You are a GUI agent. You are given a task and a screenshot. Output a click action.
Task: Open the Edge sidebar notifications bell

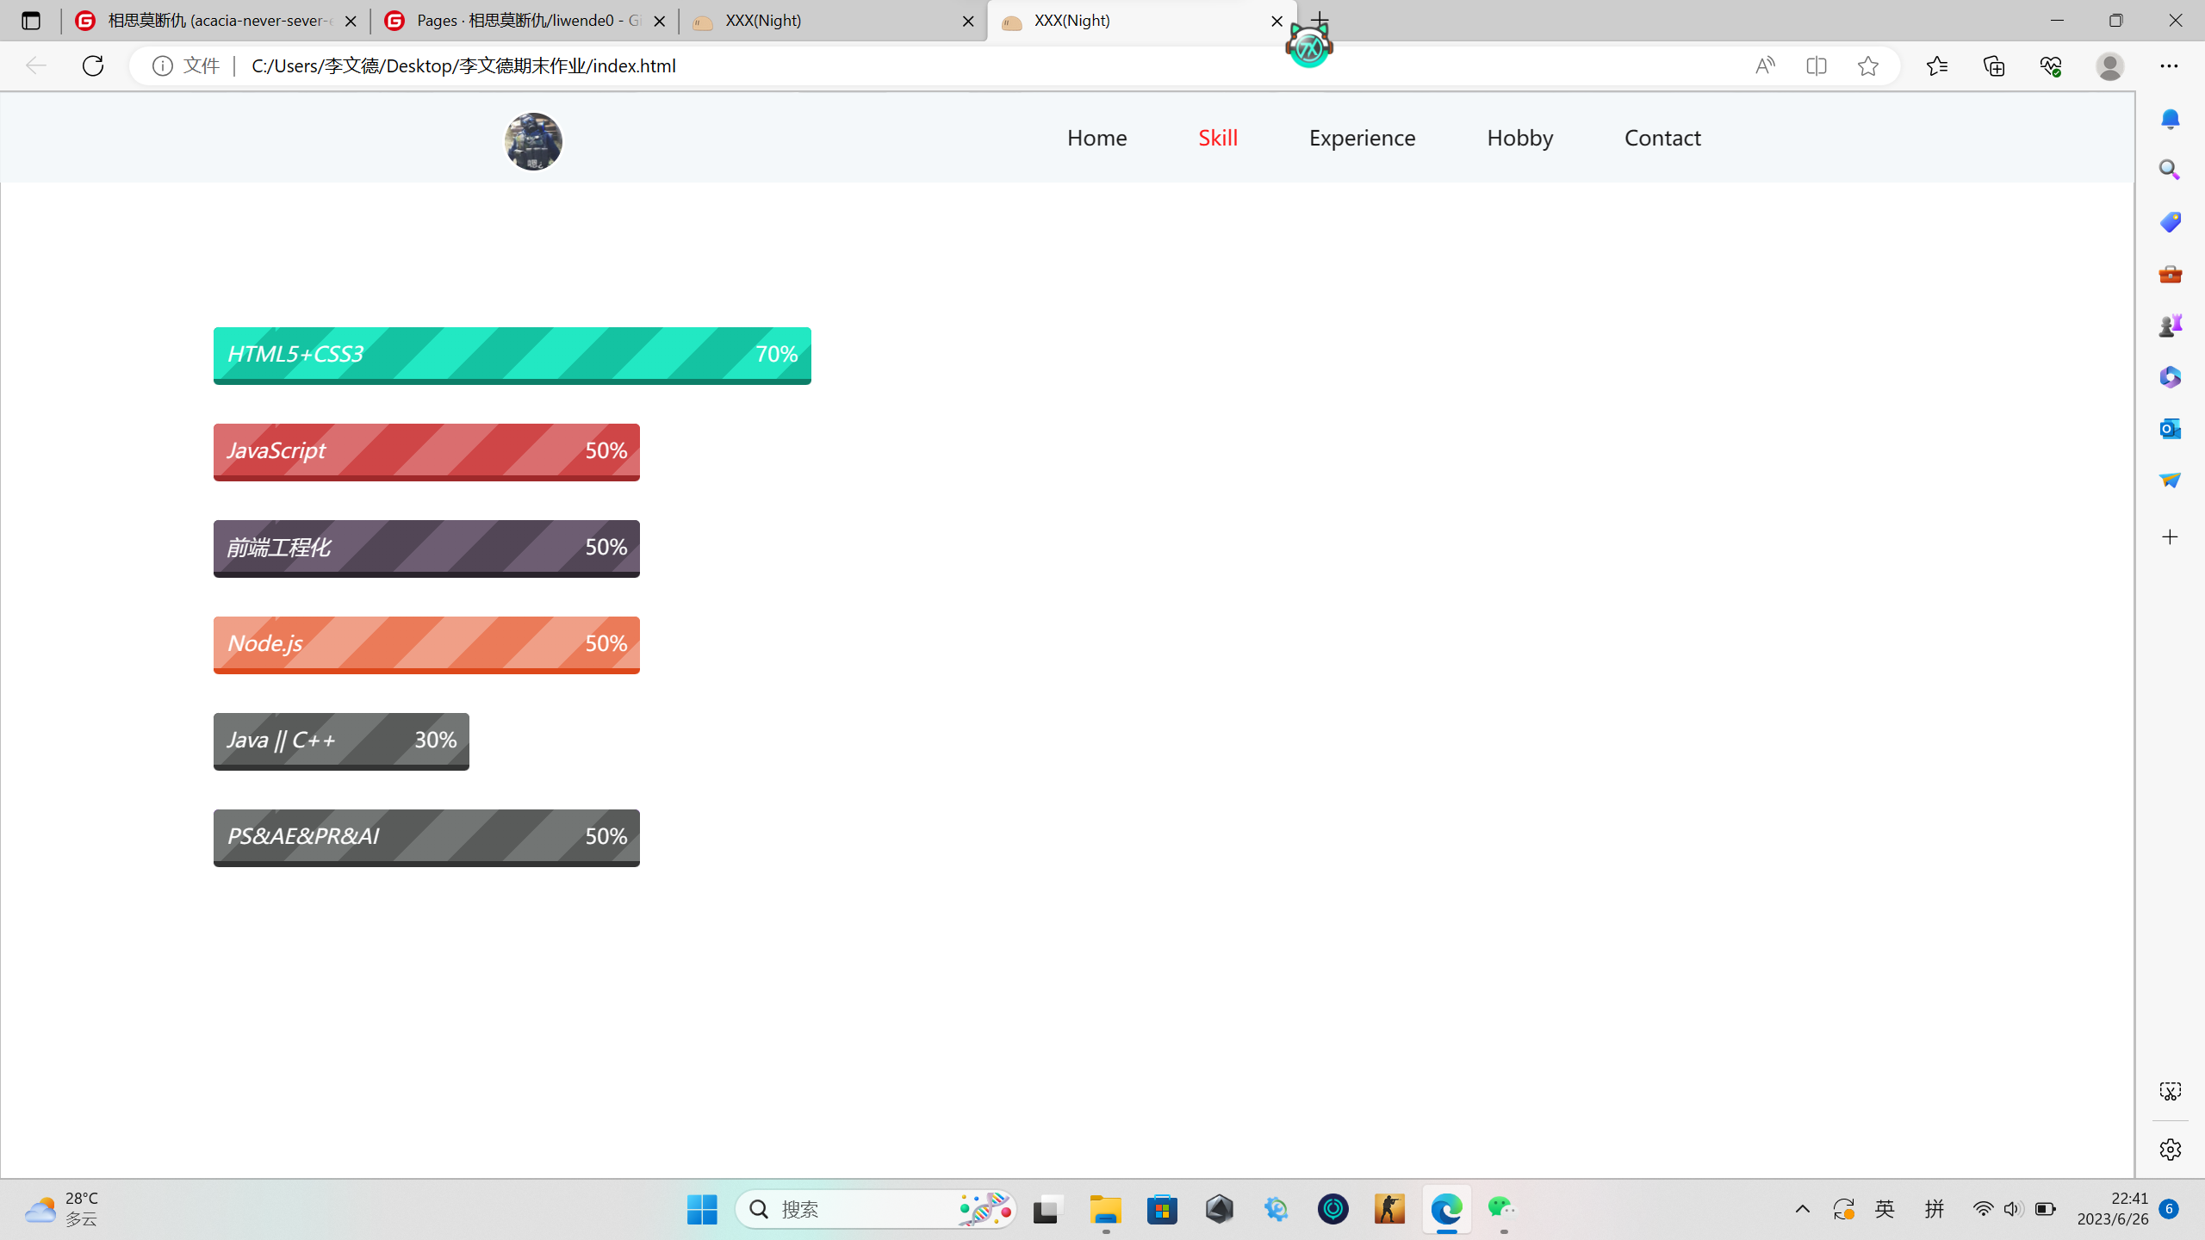point(2170,119)
